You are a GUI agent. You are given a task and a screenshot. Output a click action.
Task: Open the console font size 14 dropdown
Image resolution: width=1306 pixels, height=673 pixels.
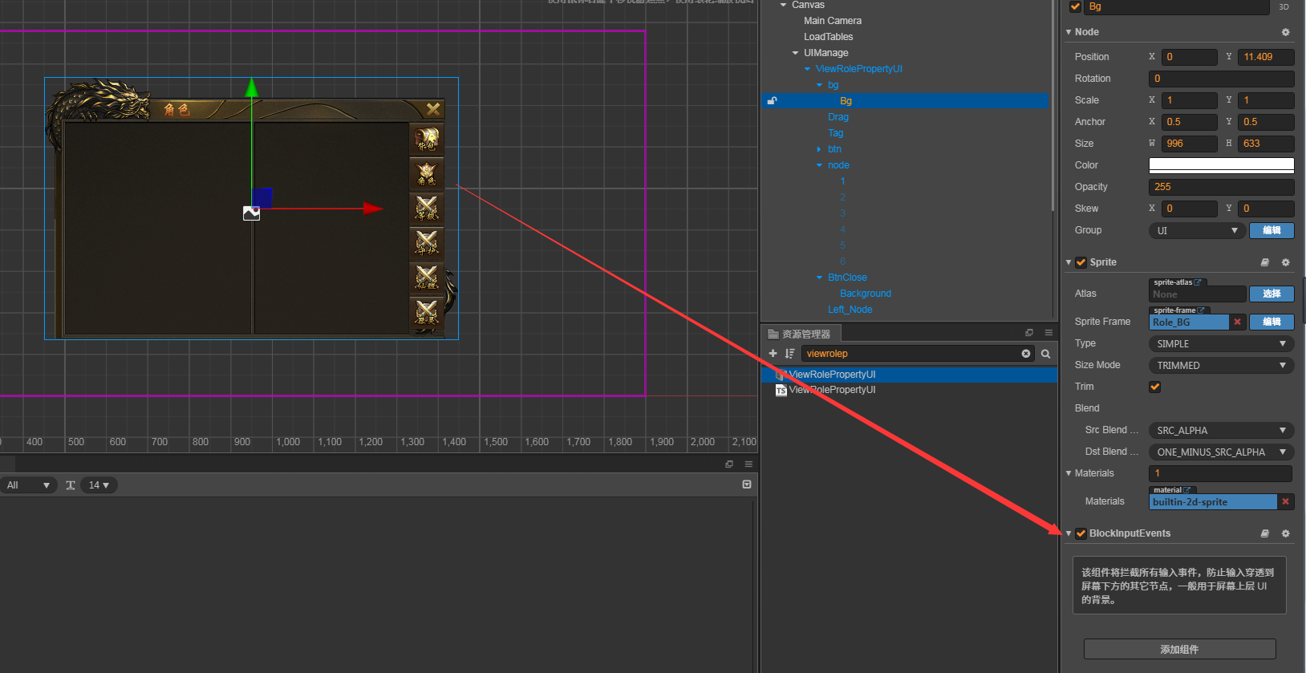pyautogui.click(x=99, y=485)
